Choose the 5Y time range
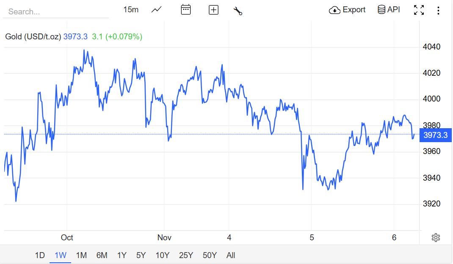The width and height of the screenshot is (453, 264). click(x=141, y=255)
